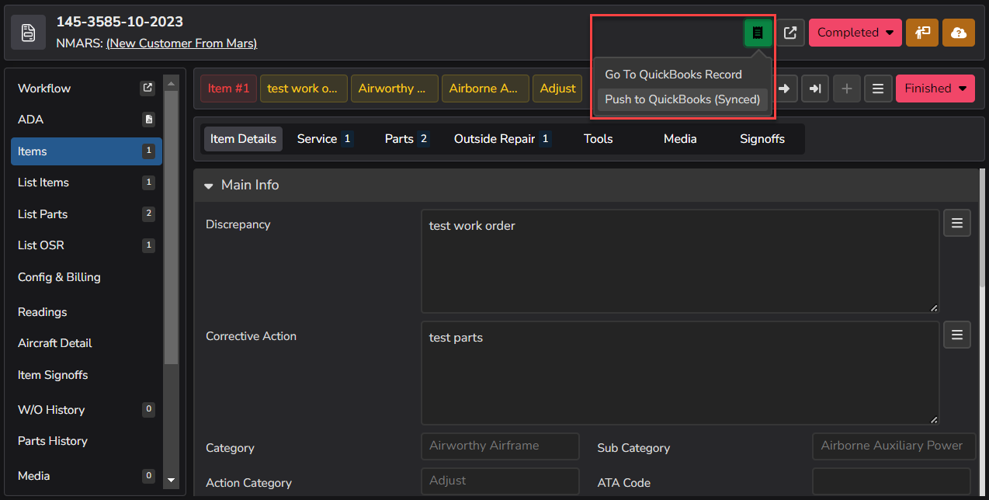Screen dimensions: 989x500
Task: Select Items in the sidebar
Action: [86, 151]
